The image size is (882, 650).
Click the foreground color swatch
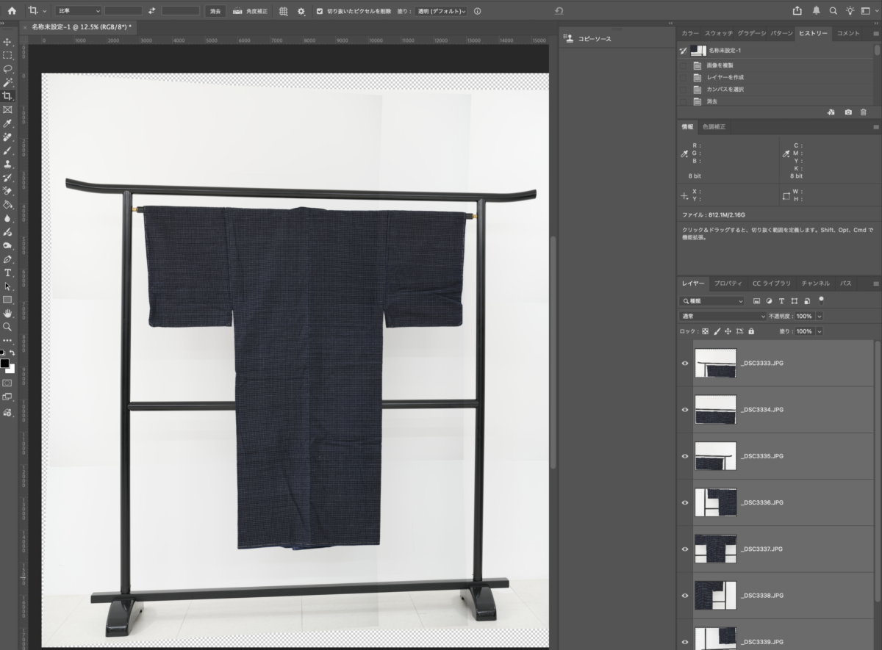[x=4, y=364]
